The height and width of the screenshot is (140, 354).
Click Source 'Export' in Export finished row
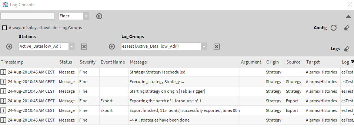pos(292,110)
